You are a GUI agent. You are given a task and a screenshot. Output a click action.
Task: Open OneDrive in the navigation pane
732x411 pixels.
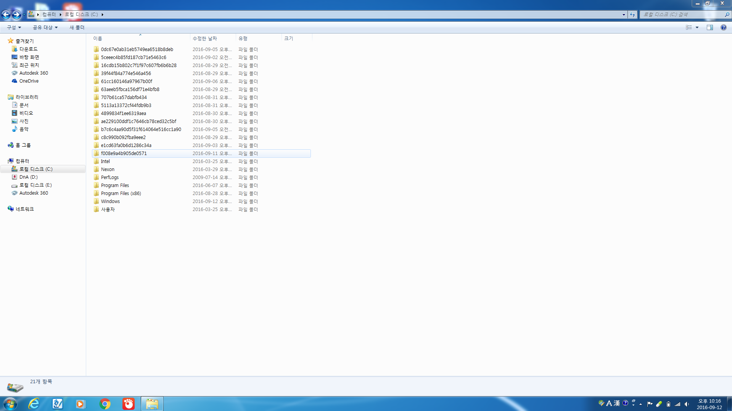pos(29,81)
